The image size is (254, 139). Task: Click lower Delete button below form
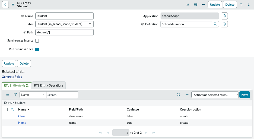click(x=24, y=64)
